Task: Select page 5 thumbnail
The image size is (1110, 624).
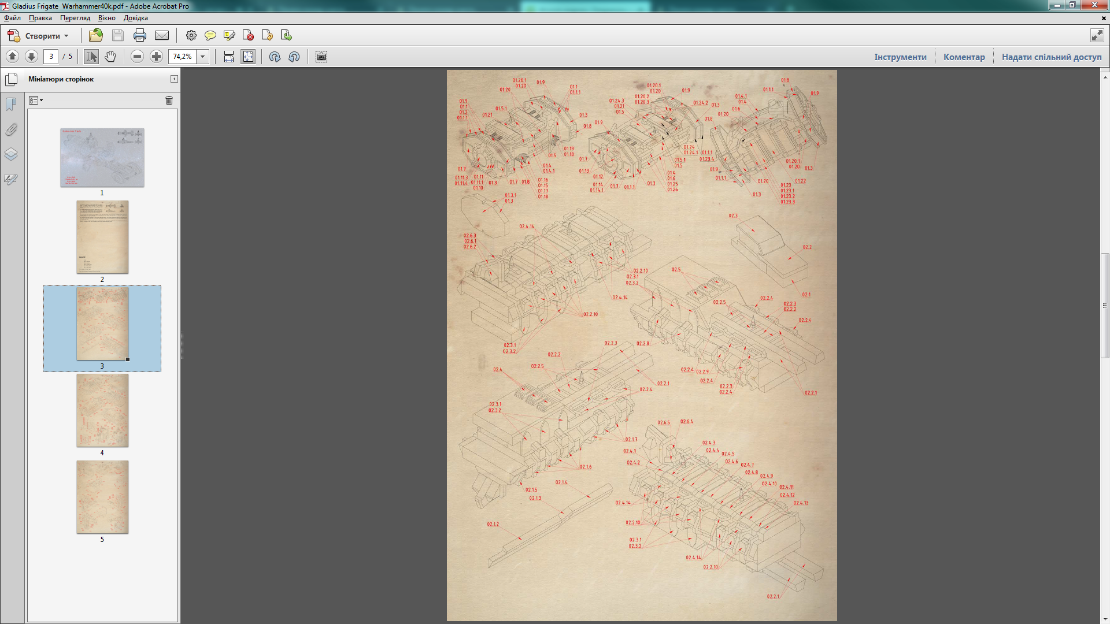Action: 102,497
